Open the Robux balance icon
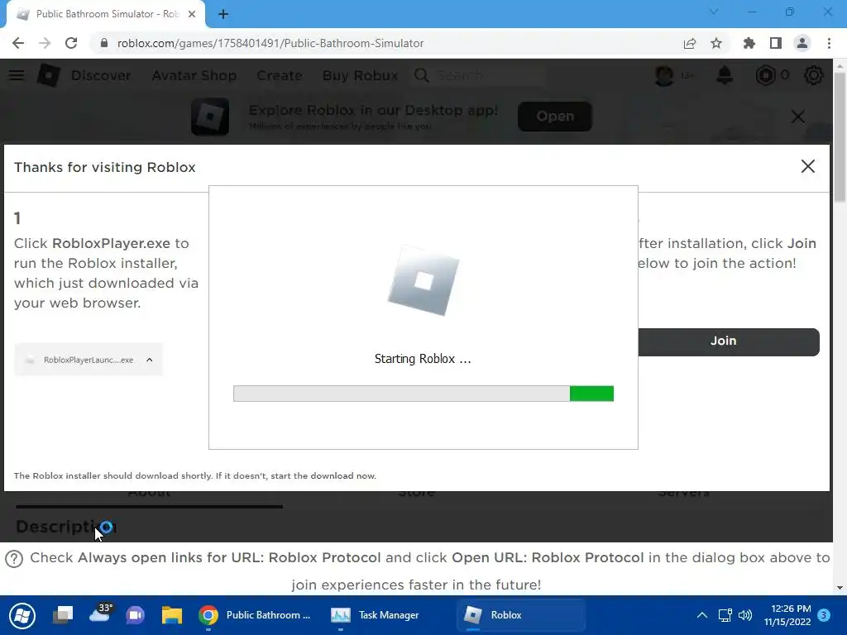The width and height of the screenshot is (847, 635). tap(765, 75)
